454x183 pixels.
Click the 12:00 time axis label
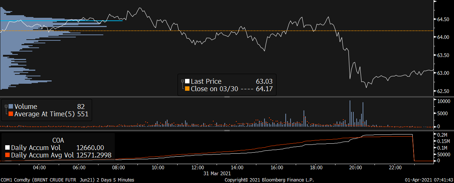pos(197,167)
